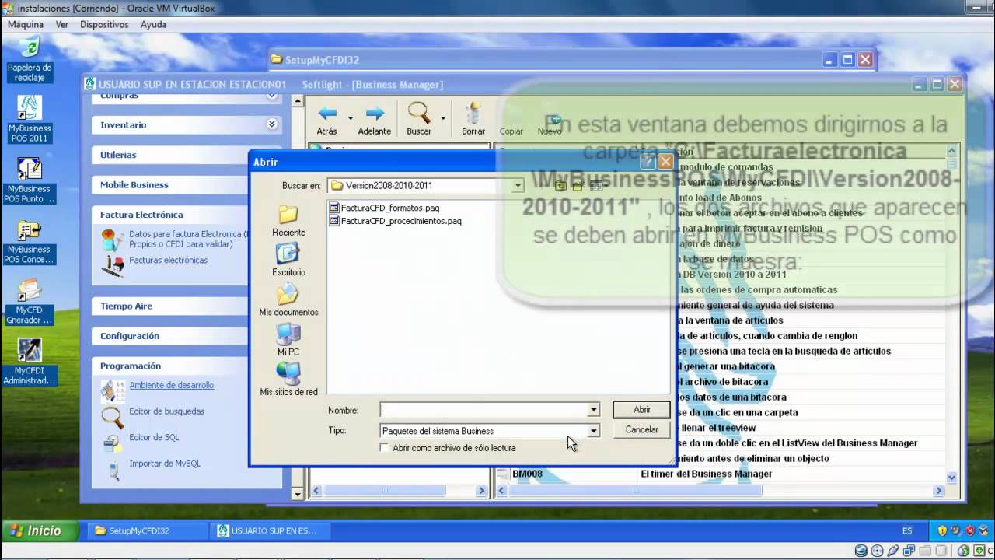Open the Nombre field dropdown arrow

[x=593, y=410]
